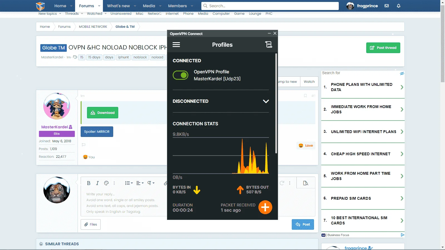Expand the Home dropdown arrow
The image size is (445, 250).
pos(71,6)
